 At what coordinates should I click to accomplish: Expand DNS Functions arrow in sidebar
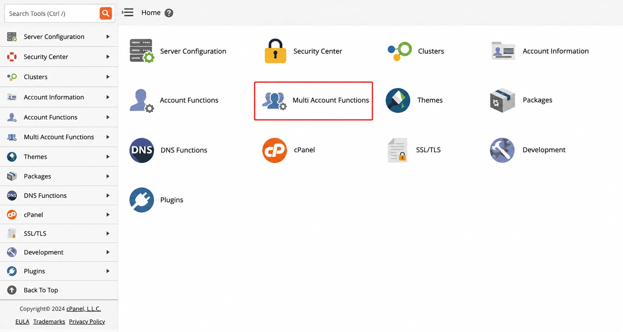tap(108, 196)
